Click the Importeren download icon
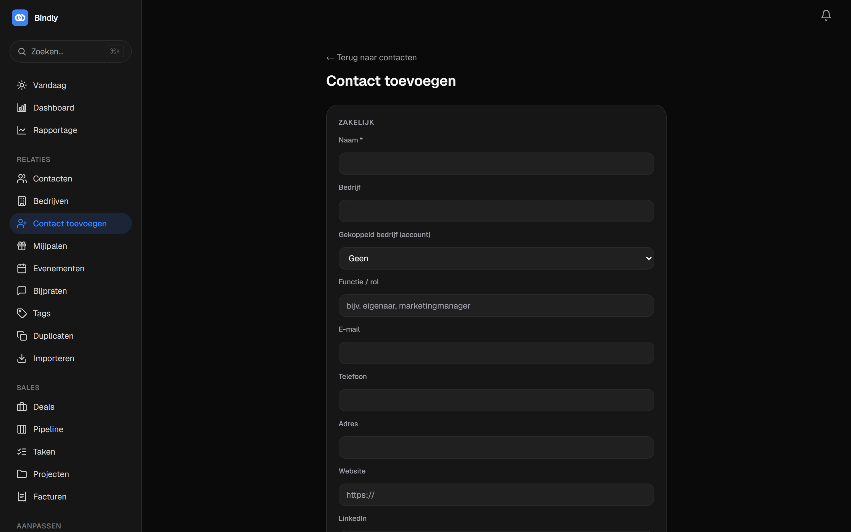 click(22, 359)
